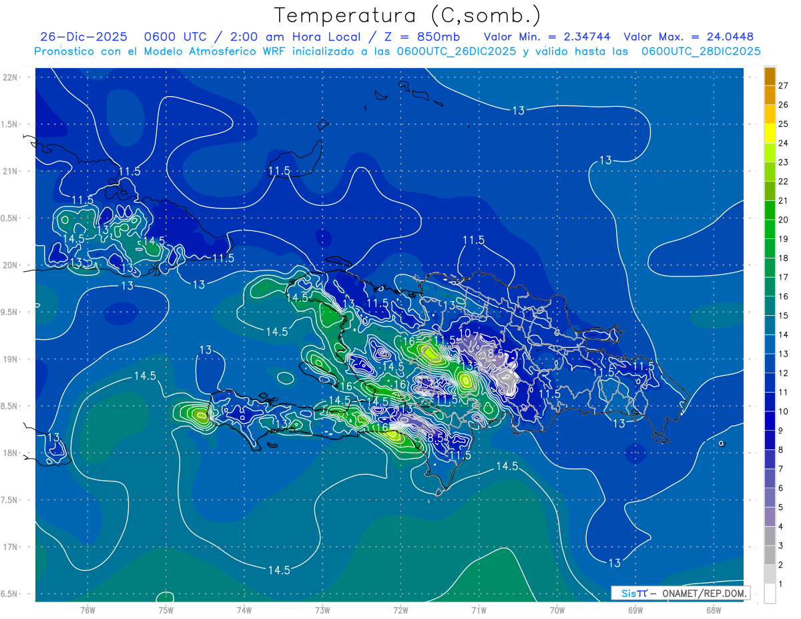The width and height of the screenshot is (801, 619).
Task: Click the bright green swatch between 20 and 21
Action: (x=770, y=210)
